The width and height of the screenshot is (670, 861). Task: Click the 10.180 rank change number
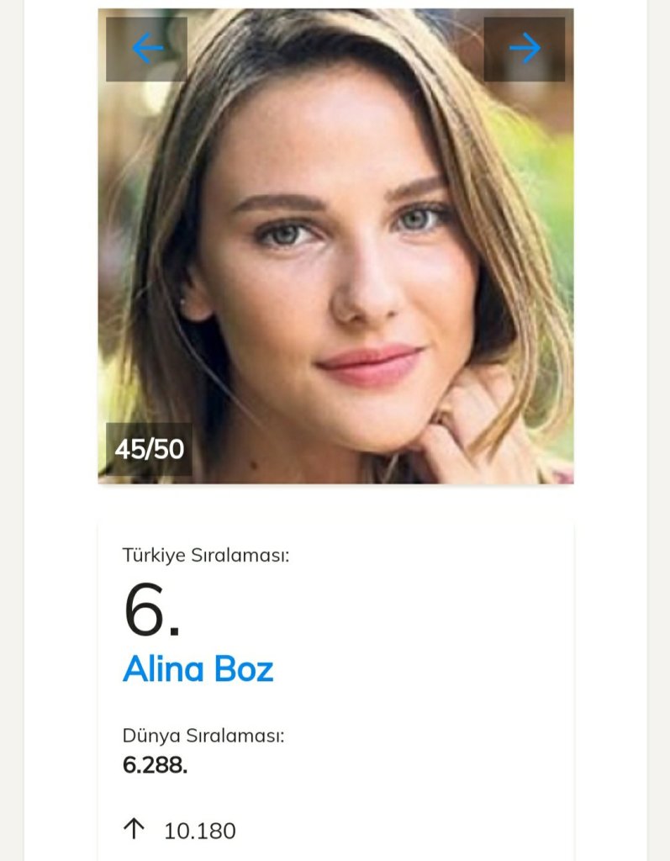(200, 831)
